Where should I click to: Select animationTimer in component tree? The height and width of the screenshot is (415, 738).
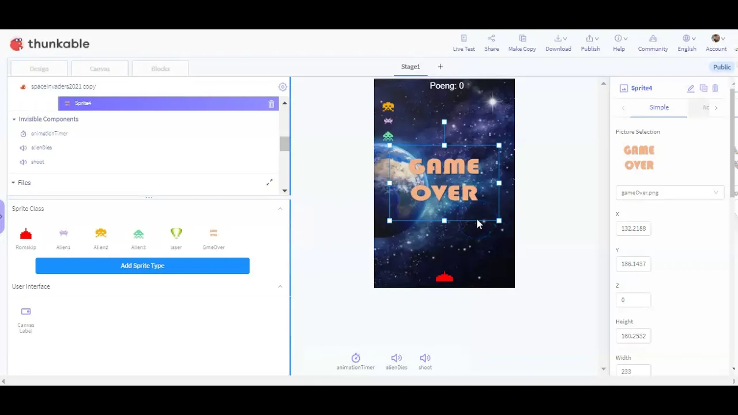(x=49, y=134)
